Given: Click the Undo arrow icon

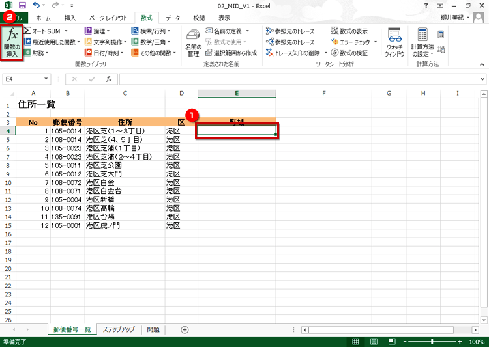Looking at the screenshot, I should pyautogui.click(x=36, y=5).
